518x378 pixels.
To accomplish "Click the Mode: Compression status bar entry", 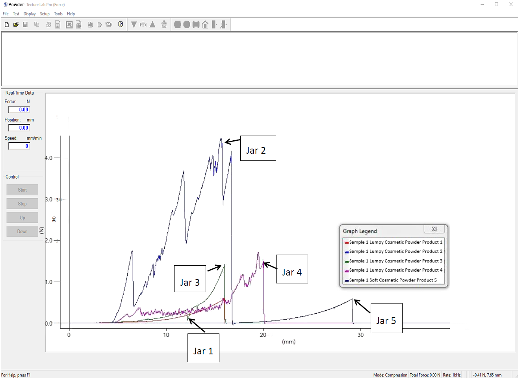I will (390, 375).
